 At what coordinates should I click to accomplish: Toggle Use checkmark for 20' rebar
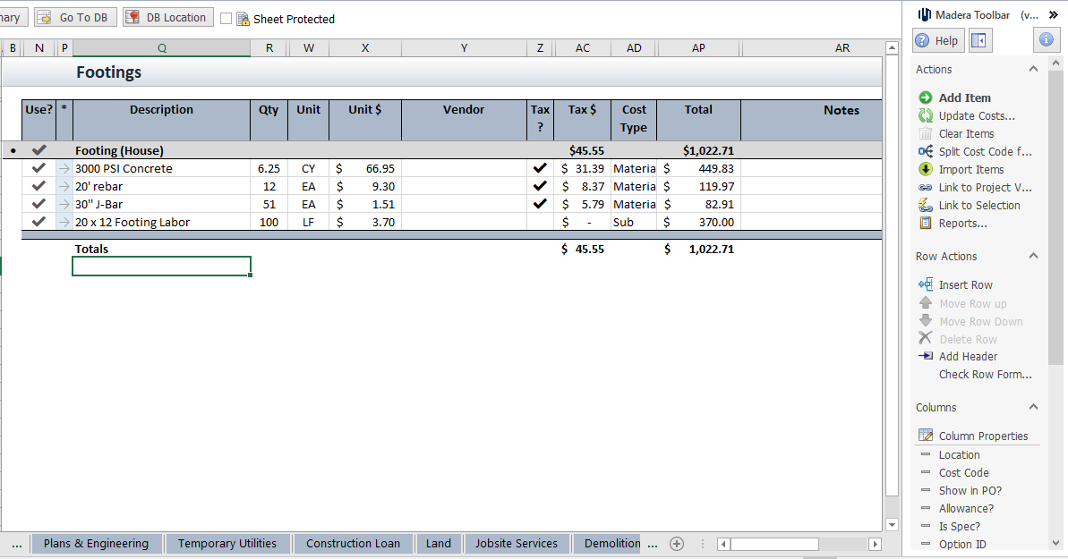38,185
